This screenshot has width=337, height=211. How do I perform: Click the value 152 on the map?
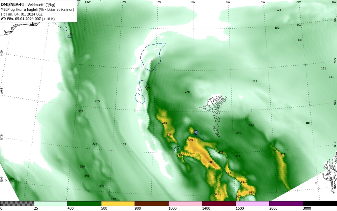pyautogui.click(x=299, y=25)
